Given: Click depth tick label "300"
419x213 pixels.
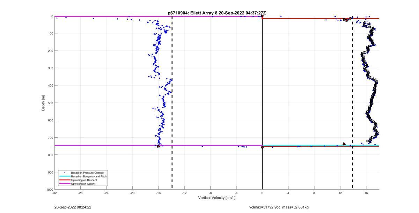Looking at the screenshot, I should [x=50, y=68].
